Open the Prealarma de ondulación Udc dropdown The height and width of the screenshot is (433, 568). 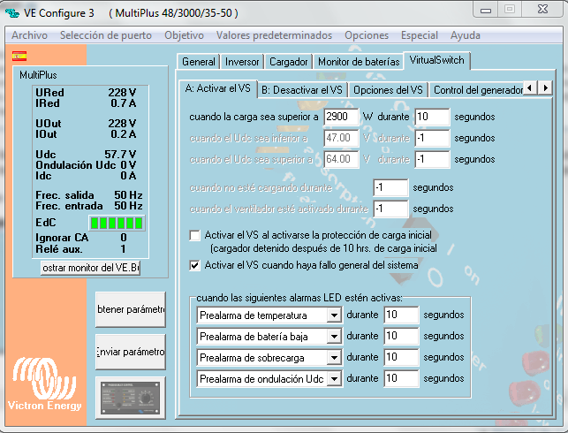[x=334, y=379]
